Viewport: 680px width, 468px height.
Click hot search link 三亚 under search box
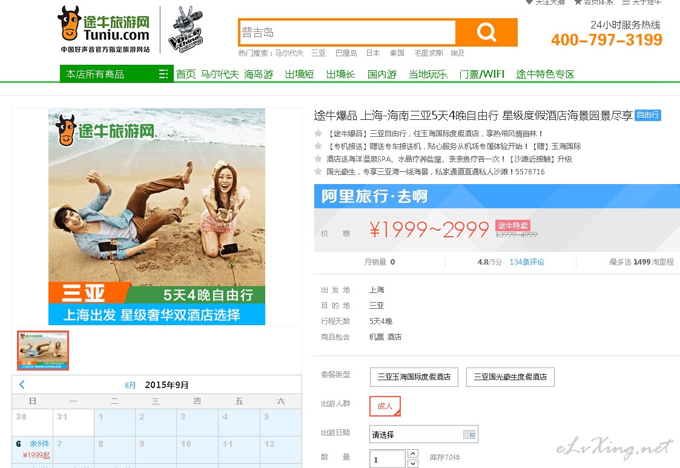(x=319, y=53)
